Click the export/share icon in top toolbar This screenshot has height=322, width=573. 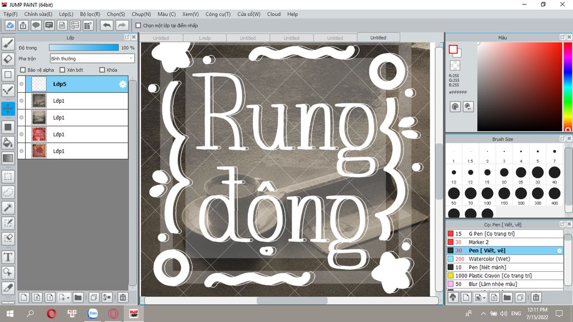pyautogui.click(x=23, y=25)
